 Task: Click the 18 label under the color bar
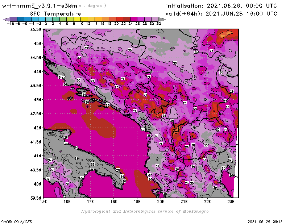coord(109,24)
